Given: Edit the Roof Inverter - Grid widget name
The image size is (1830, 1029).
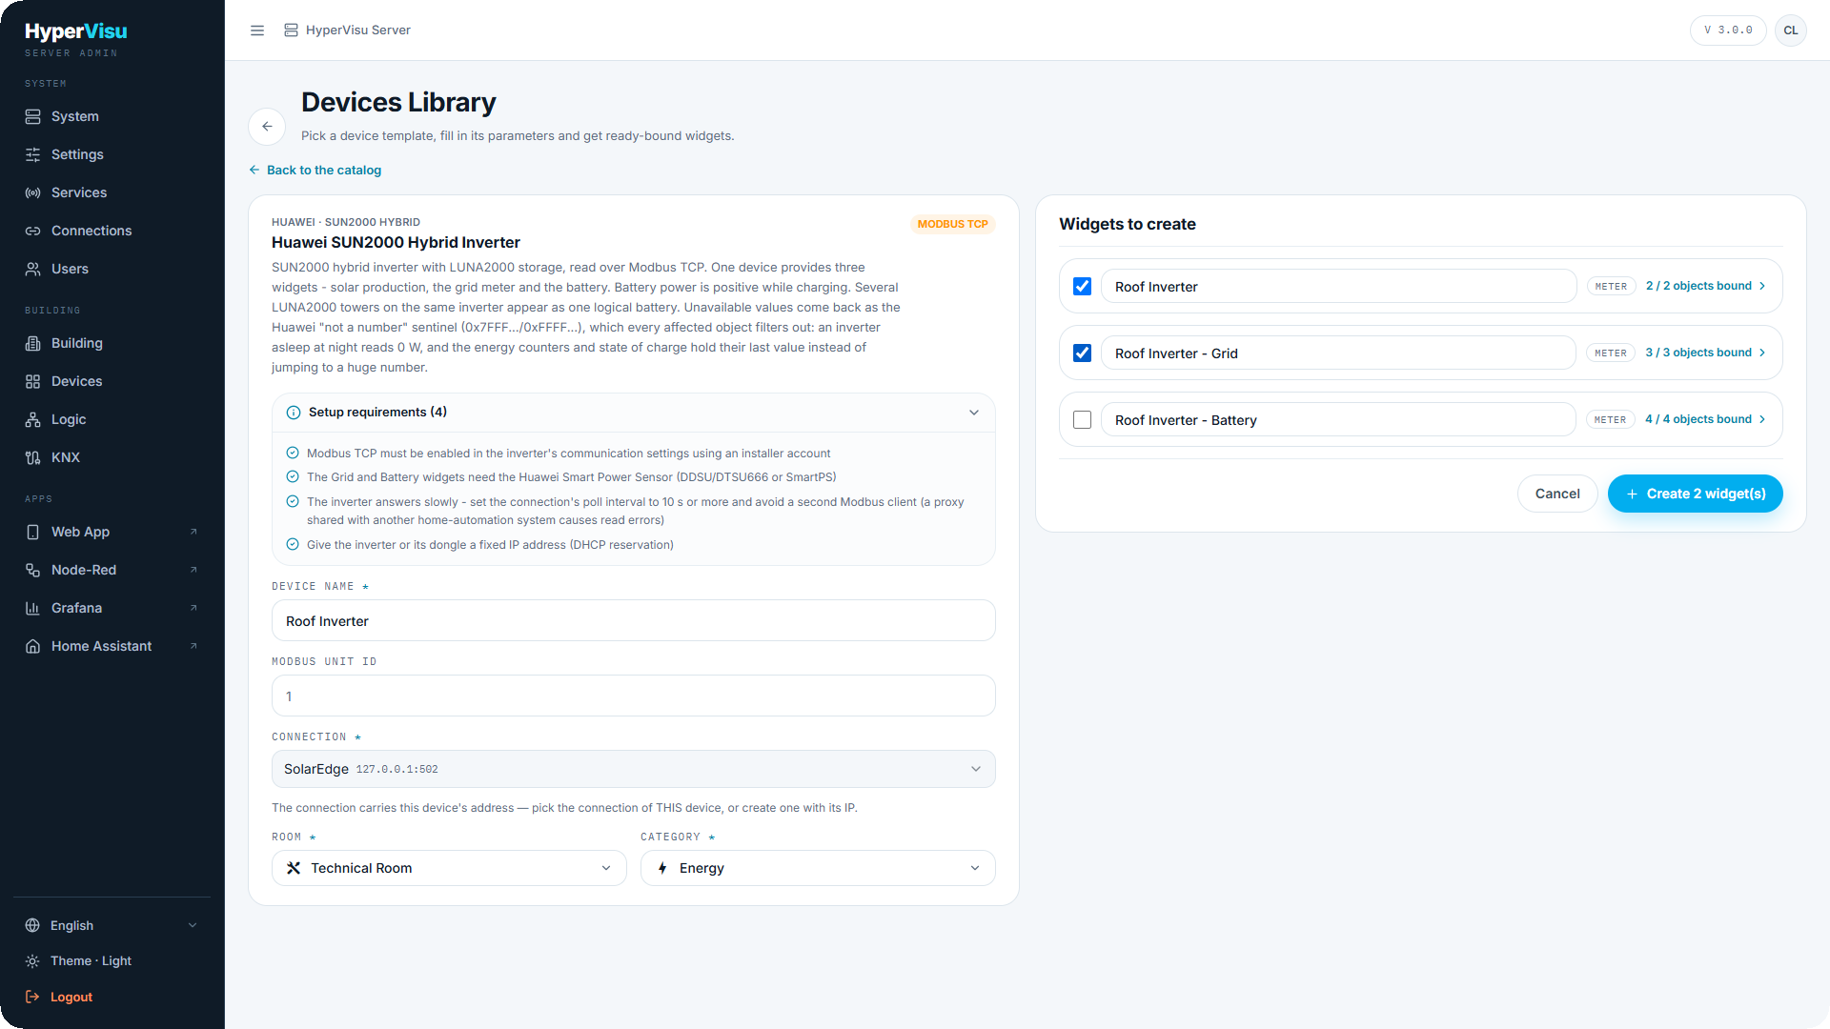Looking at the screenshot, I should pos(1338,353).
